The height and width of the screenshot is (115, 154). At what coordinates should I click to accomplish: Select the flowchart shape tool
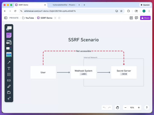point(9,29)
